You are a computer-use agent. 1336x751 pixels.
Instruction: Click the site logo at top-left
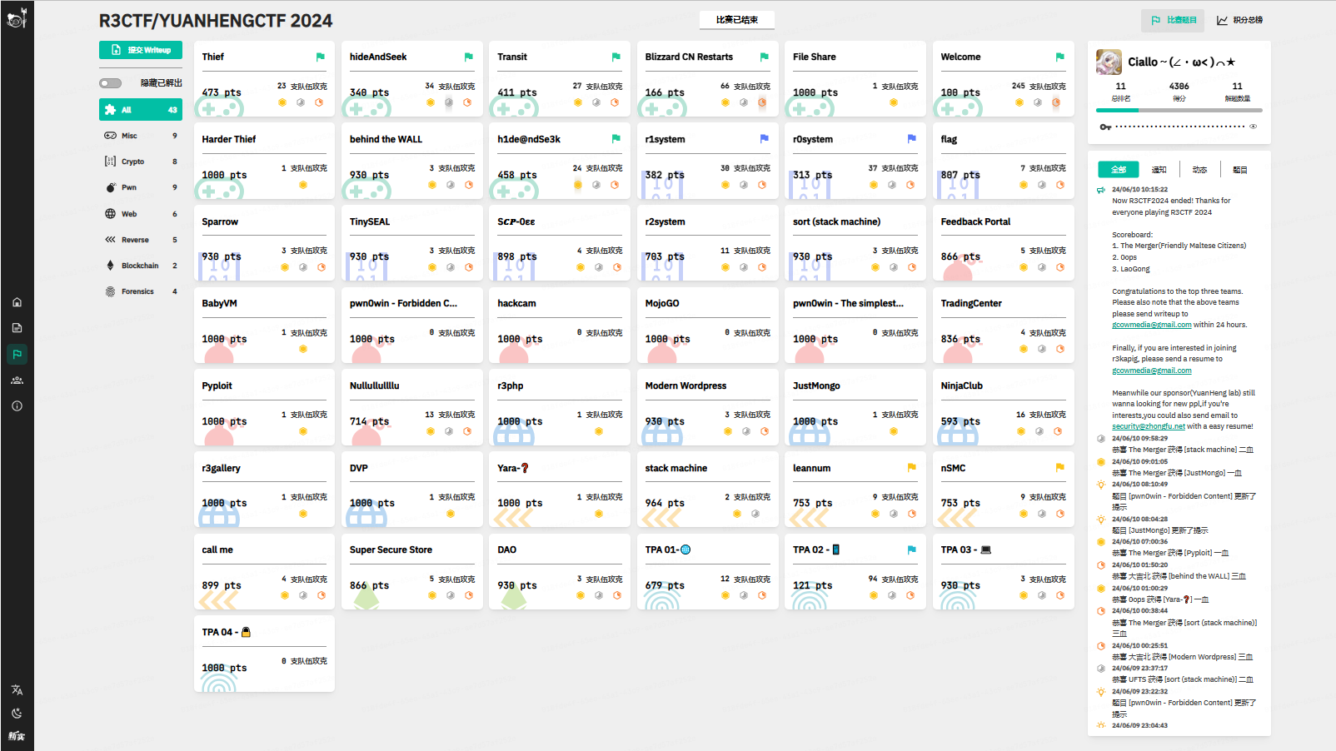point(17,17)
